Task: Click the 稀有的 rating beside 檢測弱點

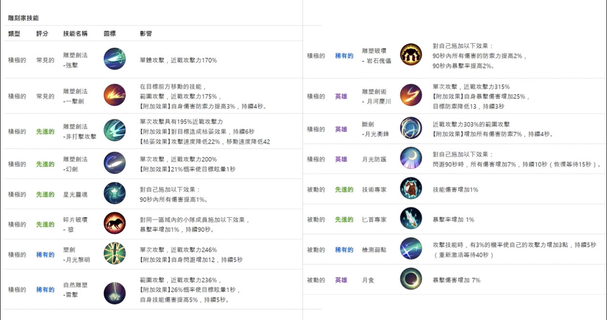Action: [x=344, y=250]
